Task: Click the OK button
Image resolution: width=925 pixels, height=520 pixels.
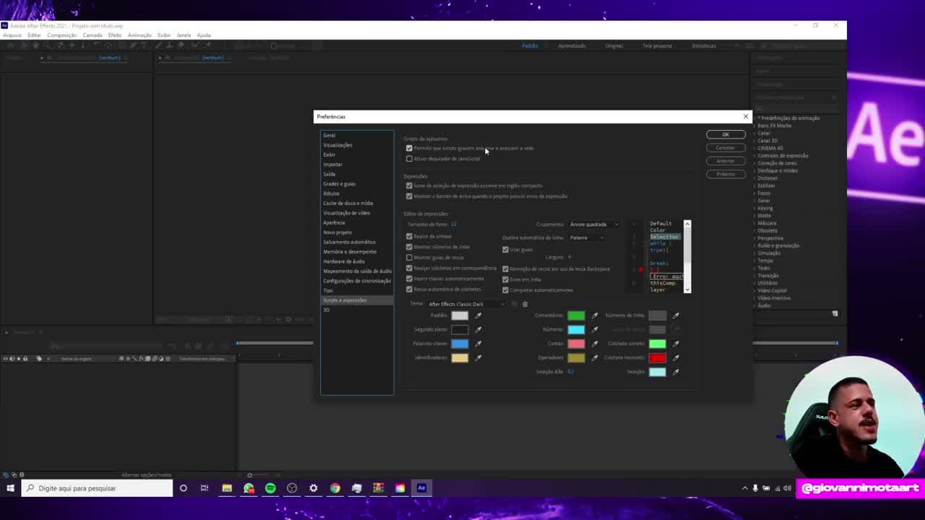Action: pos(726,134)
